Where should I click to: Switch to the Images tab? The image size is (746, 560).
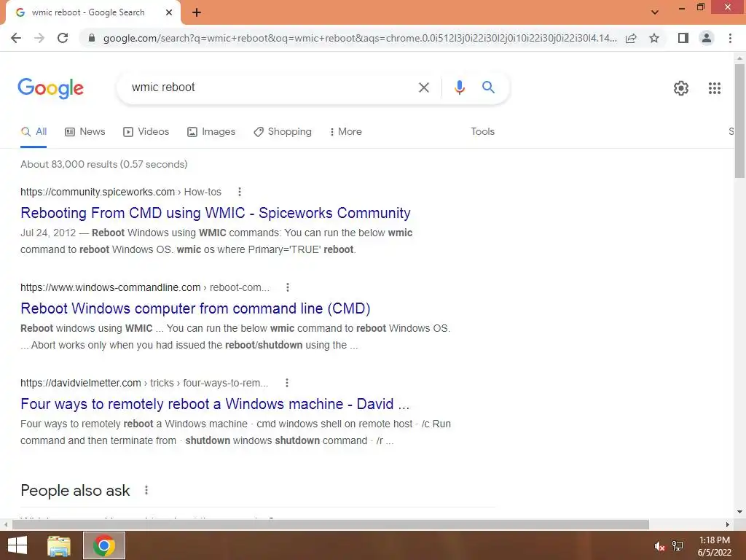click(x=211, y=132)
